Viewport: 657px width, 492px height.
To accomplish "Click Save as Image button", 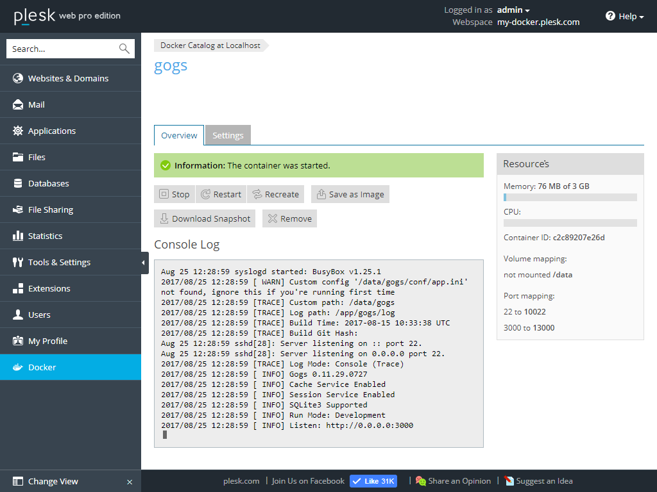I will coord(350,194).
